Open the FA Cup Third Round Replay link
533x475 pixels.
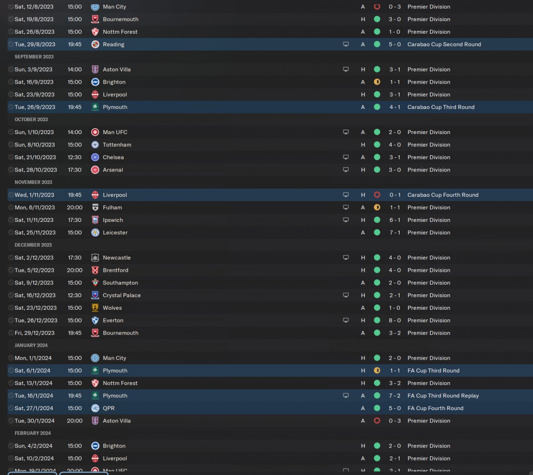[x=443, y=395]
